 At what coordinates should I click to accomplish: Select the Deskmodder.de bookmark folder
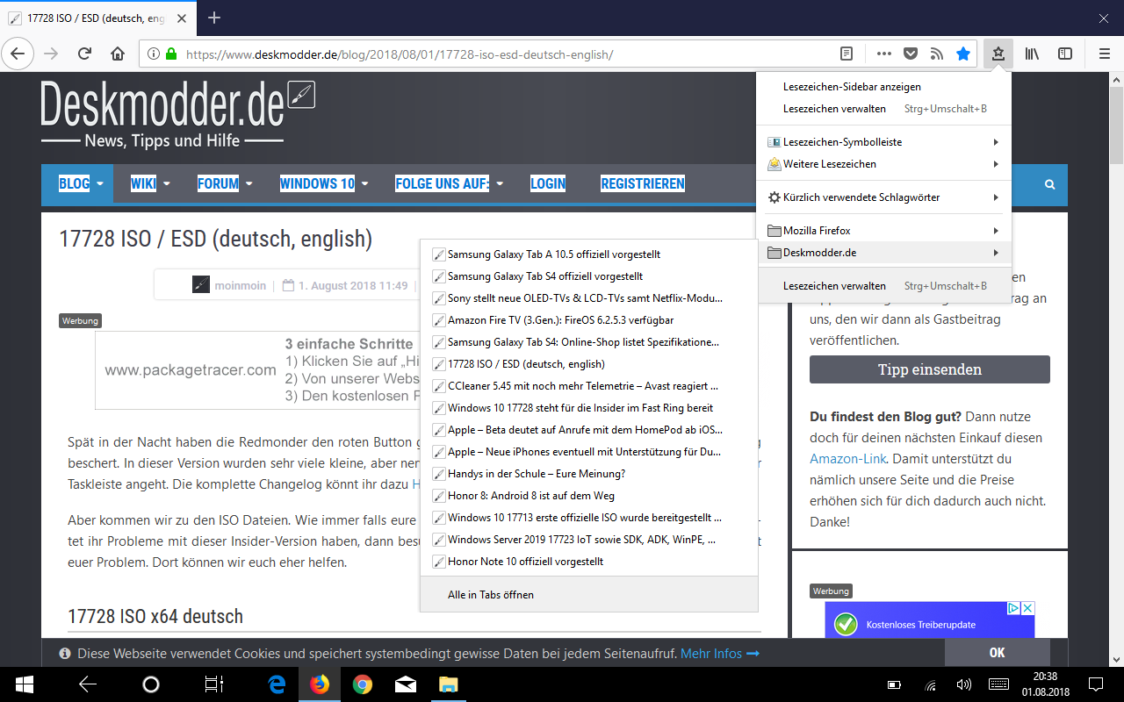pyautogui.click(x=883, y=253)
